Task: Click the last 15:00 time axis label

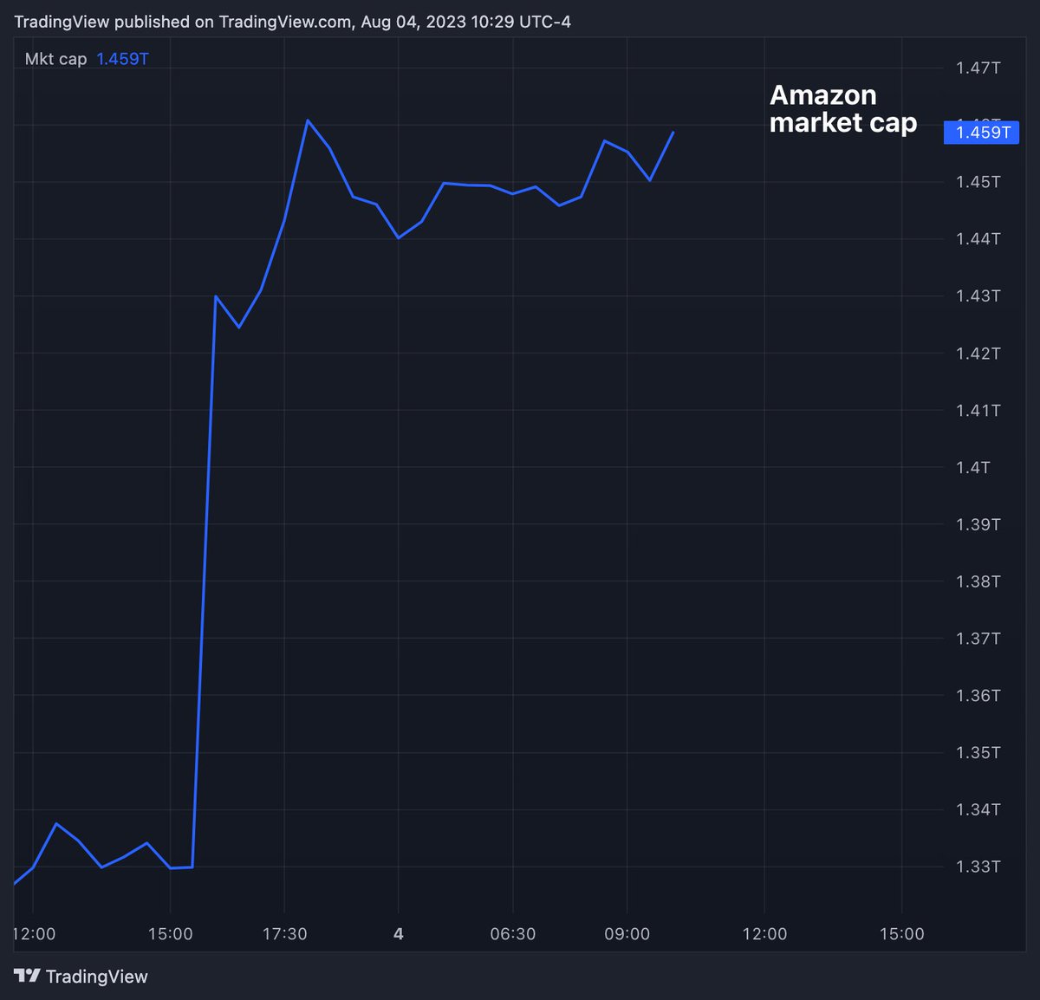Action: 901,934
